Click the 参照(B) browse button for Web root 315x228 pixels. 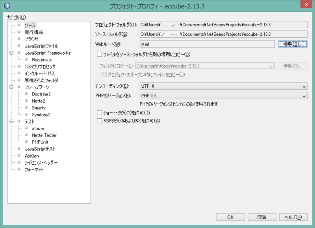pyautogui.click(x=293, y=44)
